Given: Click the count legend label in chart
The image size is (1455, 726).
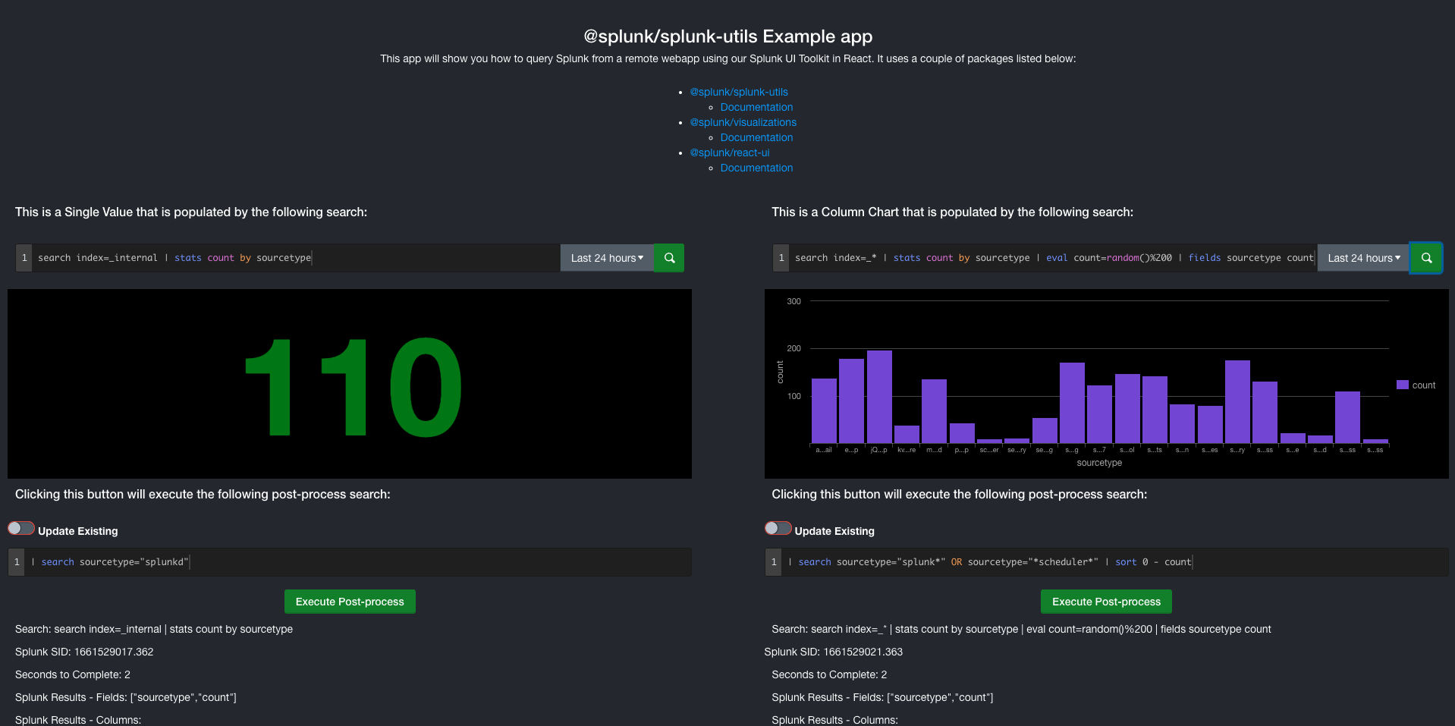Looking at the screenshot, I should click(x=1424, y=385).
